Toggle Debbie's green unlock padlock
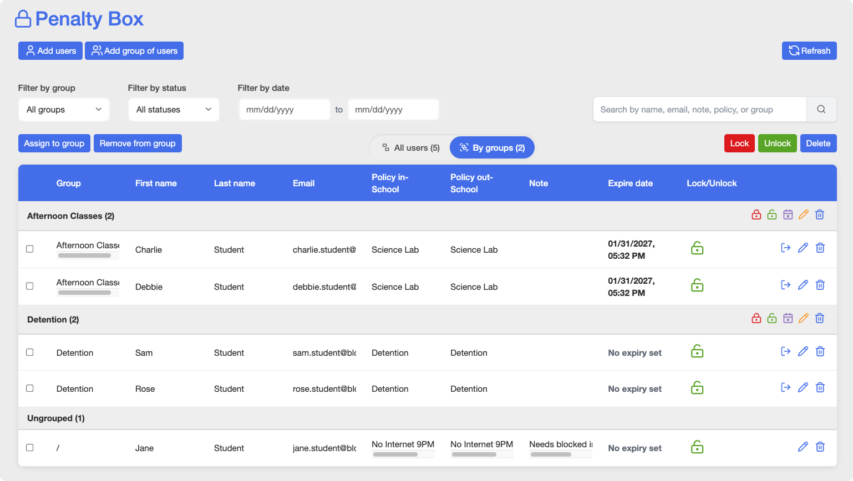Screen dimensions: 853x481 (x=697, y=285)
